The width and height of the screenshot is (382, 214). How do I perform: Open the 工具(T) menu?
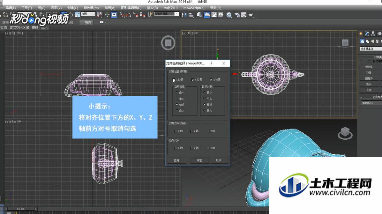(x=26, y=8)
